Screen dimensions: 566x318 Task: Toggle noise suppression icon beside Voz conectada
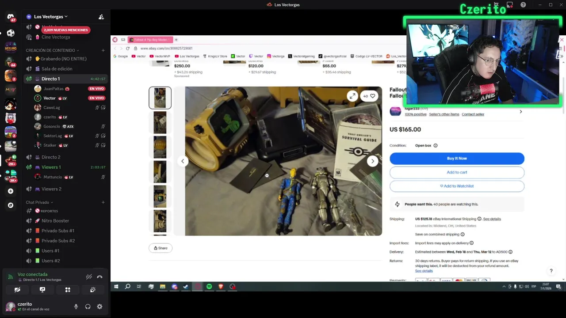pos(89,277)
